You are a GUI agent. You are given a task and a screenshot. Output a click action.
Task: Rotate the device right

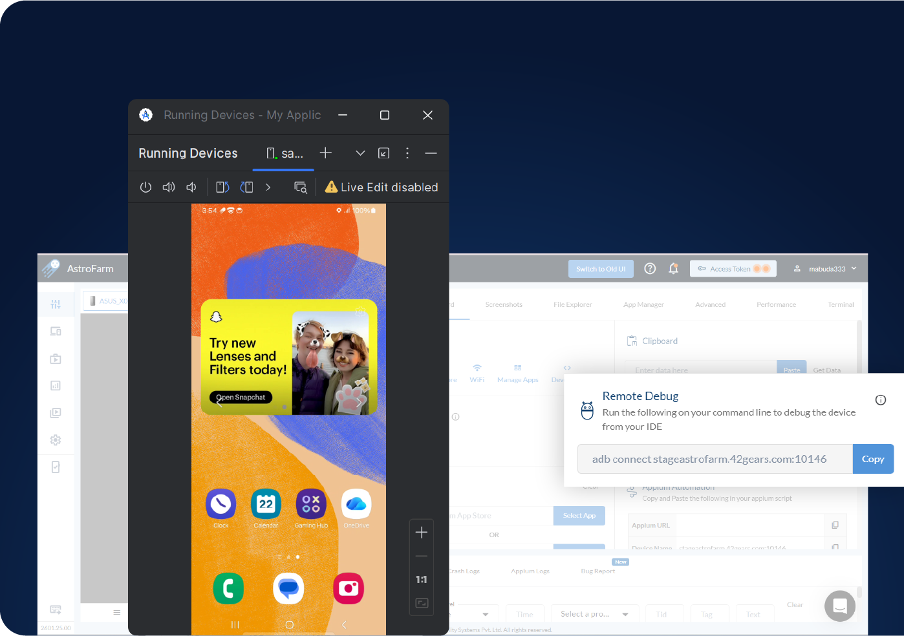(x=246, y=187)
